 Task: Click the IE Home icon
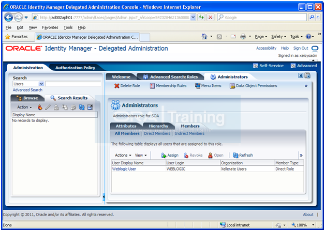pyautogui.click(x=204, y=37)
